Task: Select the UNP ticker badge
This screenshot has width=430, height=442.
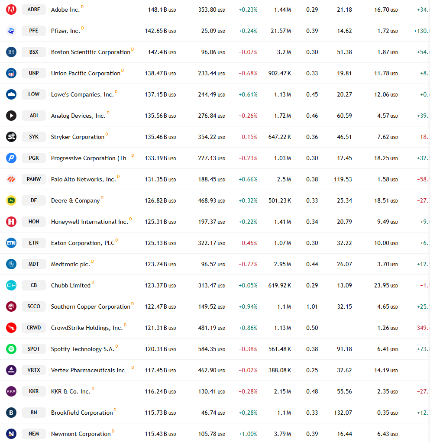Action: tap(34, 73)
